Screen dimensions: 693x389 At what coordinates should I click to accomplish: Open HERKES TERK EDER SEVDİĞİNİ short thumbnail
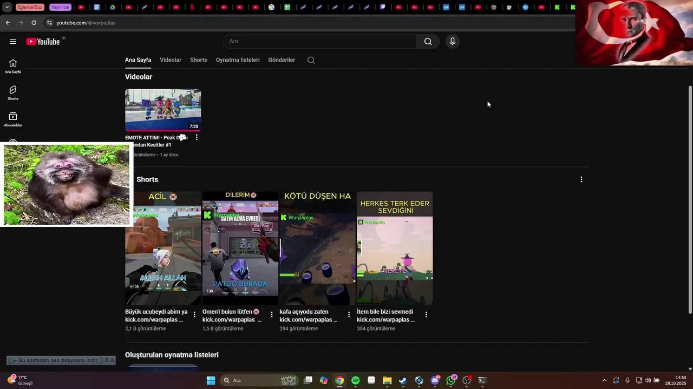click(395, 248)
